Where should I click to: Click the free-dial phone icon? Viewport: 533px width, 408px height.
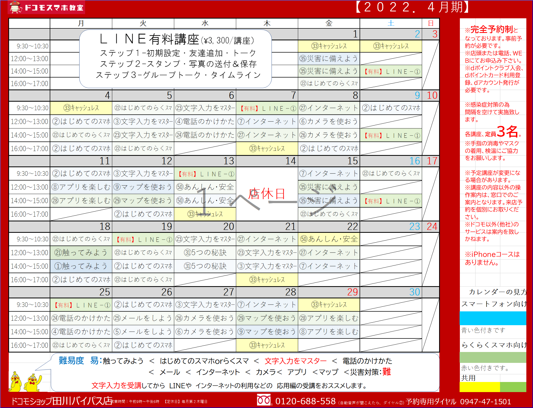264,400
